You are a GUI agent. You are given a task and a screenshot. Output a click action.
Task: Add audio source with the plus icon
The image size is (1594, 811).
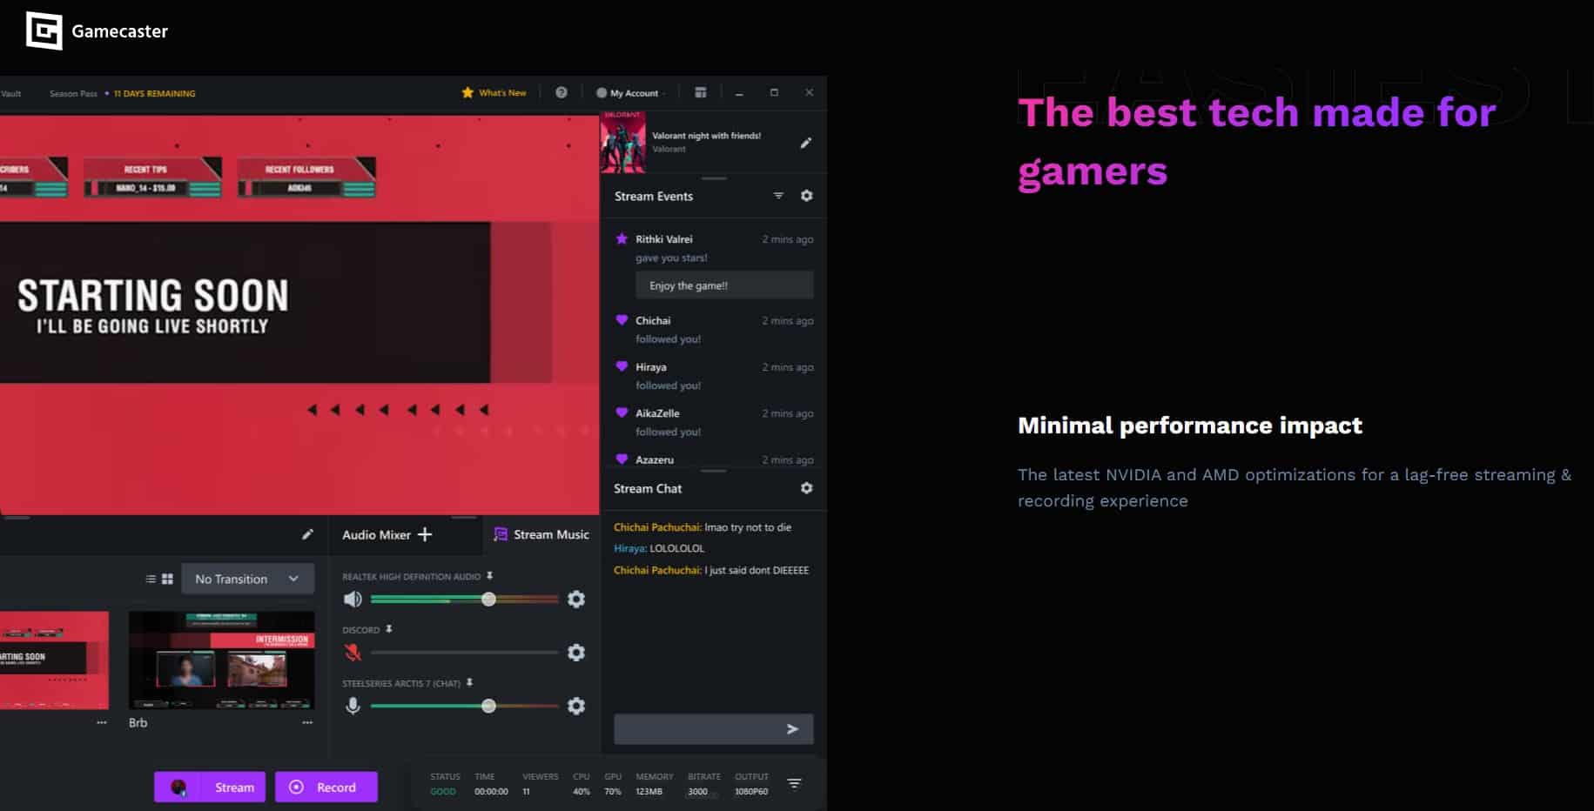[x=425, y=534]
